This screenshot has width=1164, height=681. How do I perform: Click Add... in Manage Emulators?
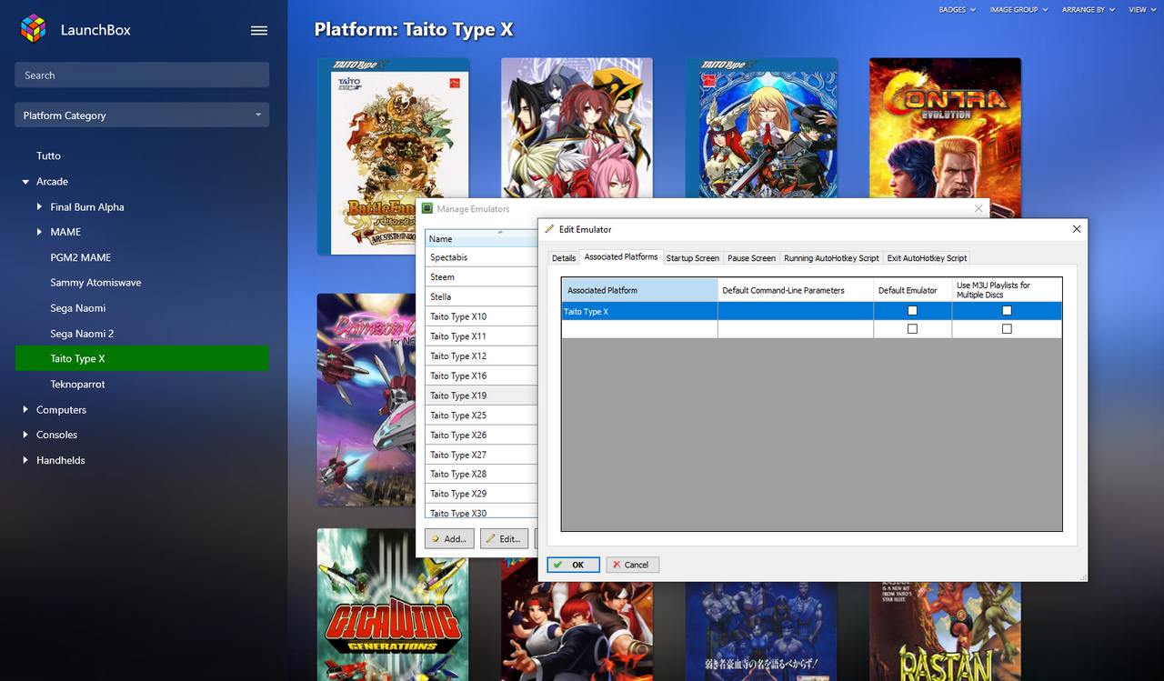coord(449,538)
